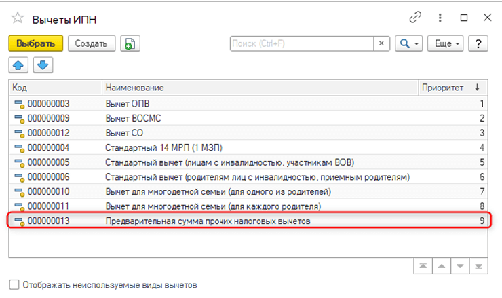Open the Еще dropdown menu
The width and height of the screenshot is (502, 298).
(x=448, y=43)
